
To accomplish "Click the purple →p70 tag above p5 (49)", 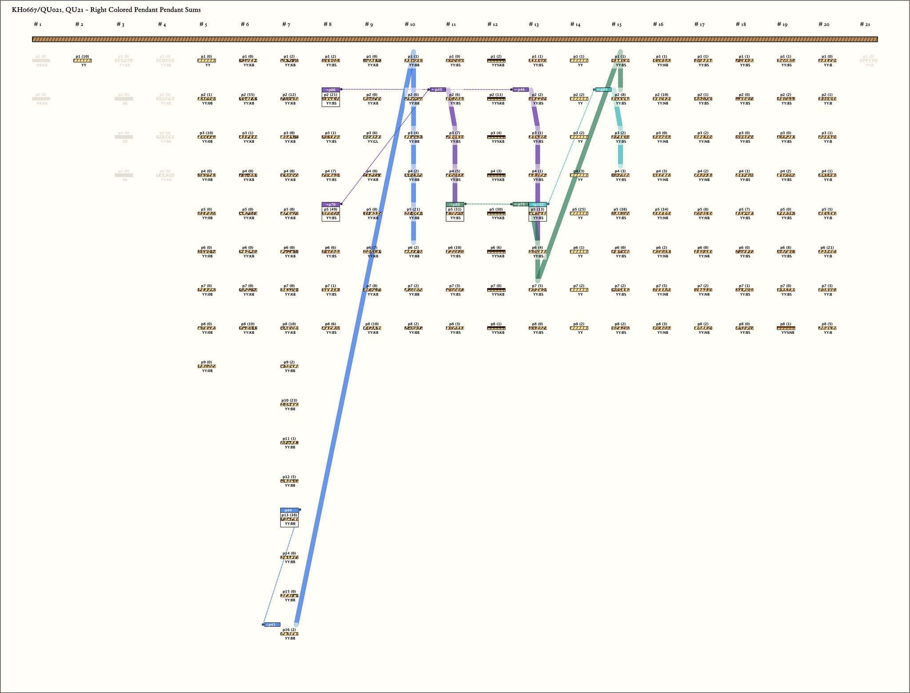I will click(x=331, y=204).
